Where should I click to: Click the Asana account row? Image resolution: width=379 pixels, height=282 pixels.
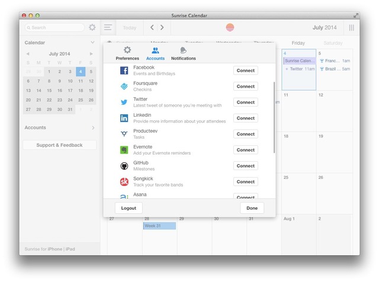[x=189, y=196]
